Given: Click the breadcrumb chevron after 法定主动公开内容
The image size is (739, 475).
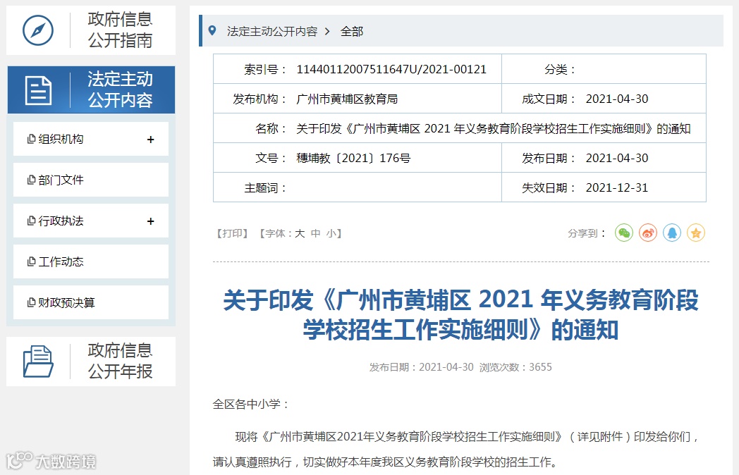Looking at the screenshot, I should (328, 32).
